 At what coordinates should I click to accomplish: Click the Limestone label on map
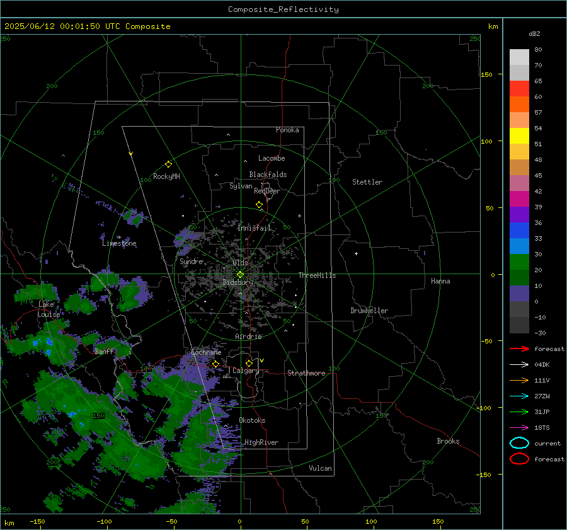119,243
